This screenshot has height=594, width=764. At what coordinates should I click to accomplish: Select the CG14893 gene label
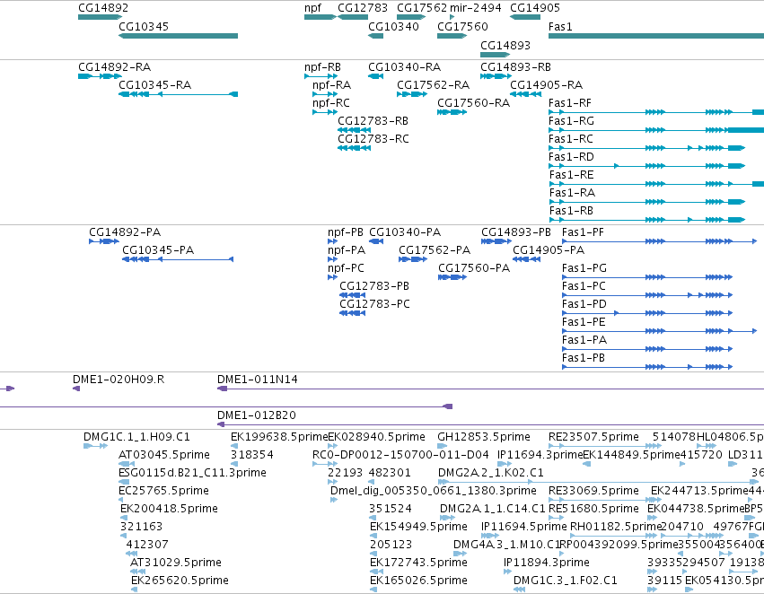(505, 45)
